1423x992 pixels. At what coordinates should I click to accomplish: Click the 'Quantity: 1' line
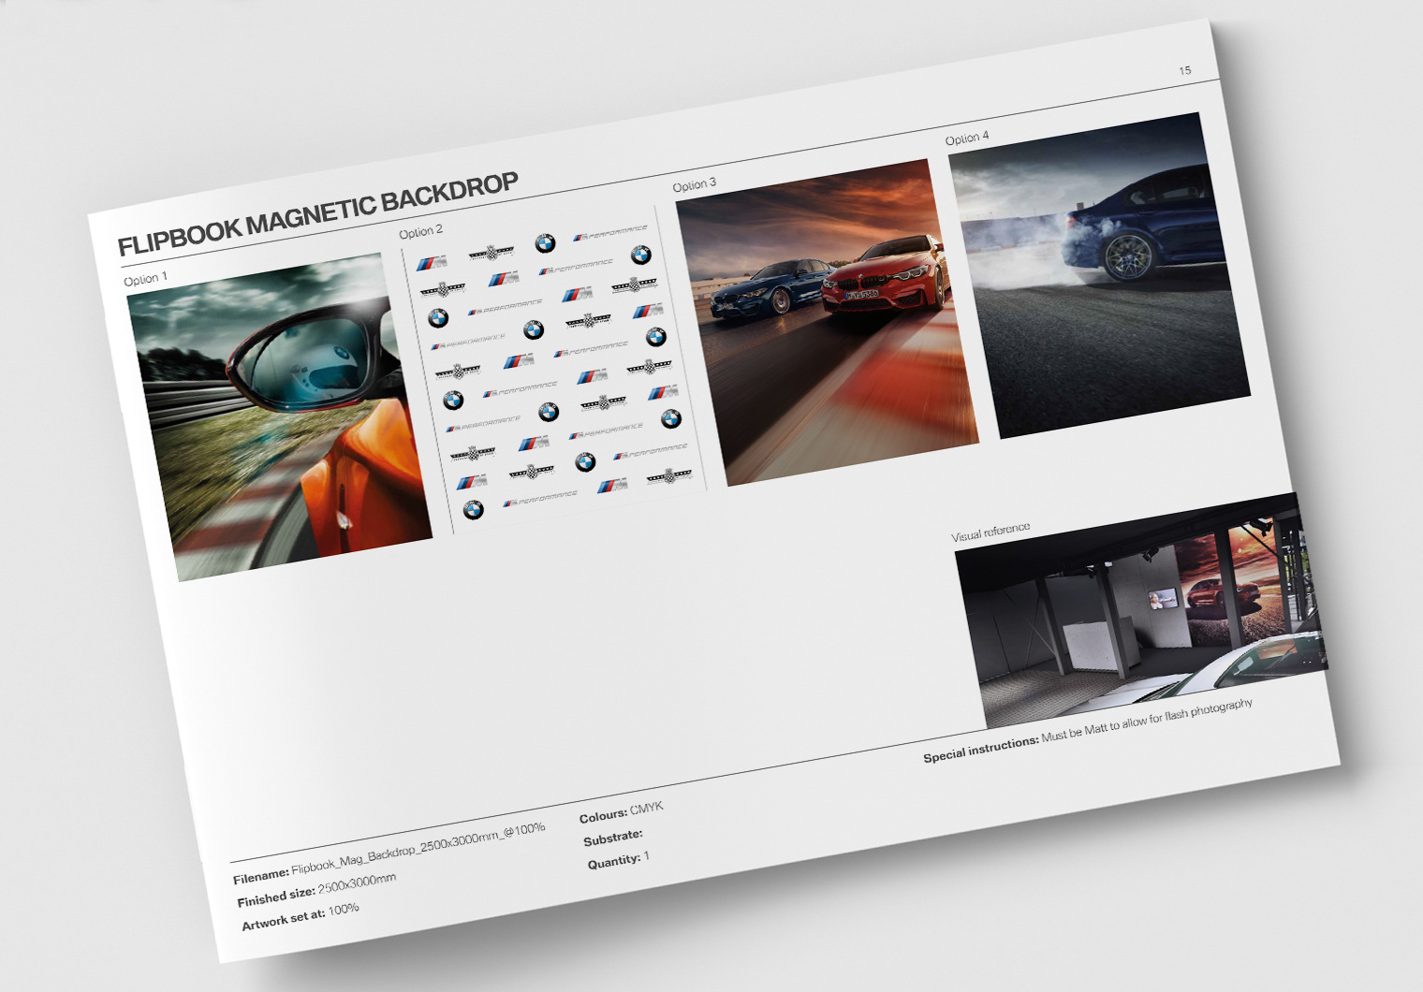pyautogui.click(x=619, y=860)
